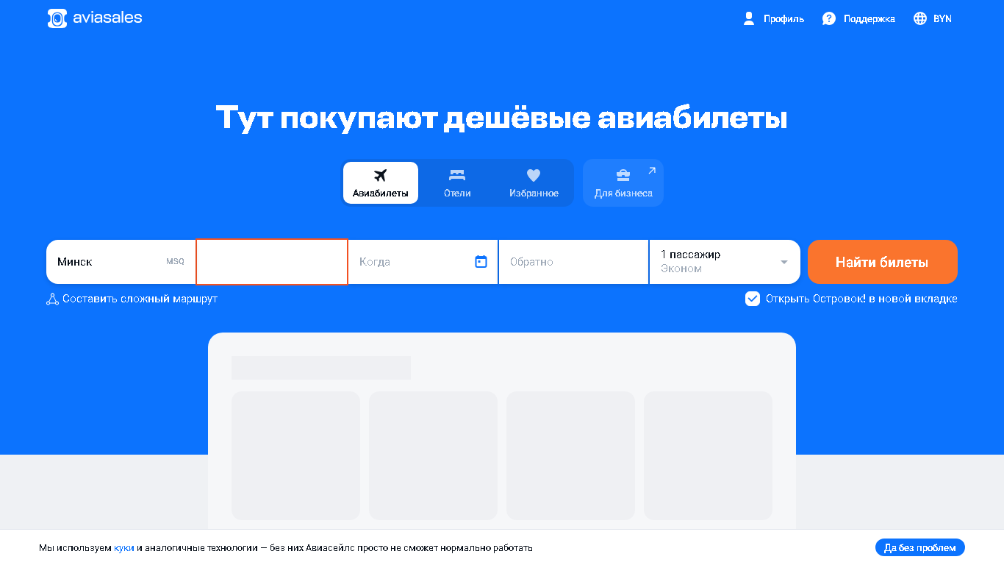Click the heart icon for Избранное
The height and width of the screenshot is (565, 1004).
click(534, 175)
